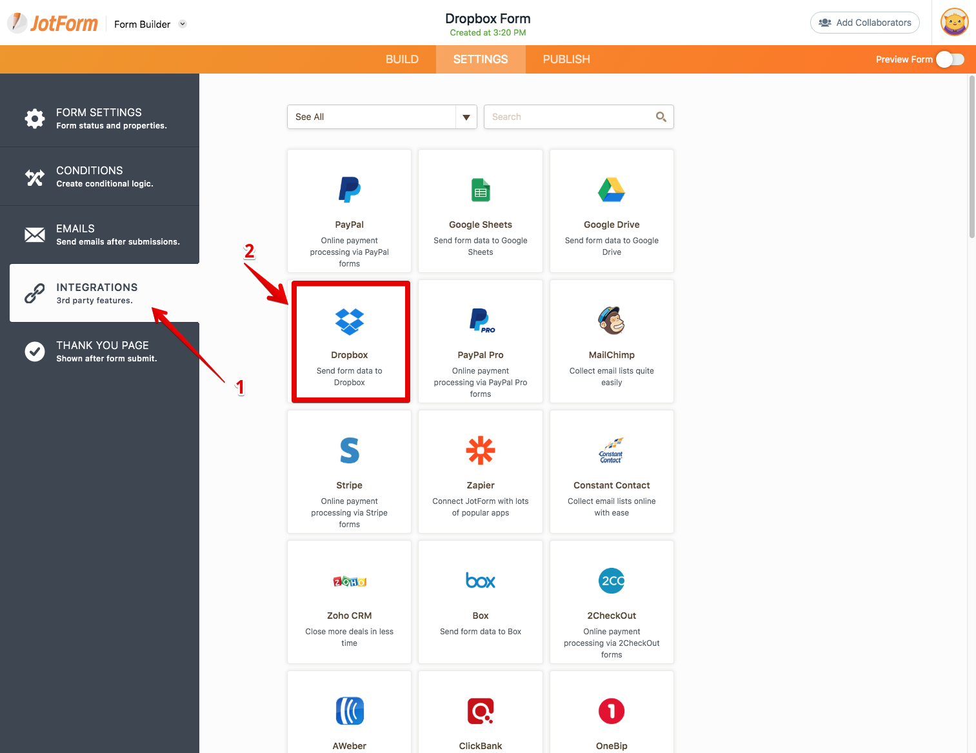Open THANK YOU PAGE sidebar item
Image resolution: width=976 pixels, height=753 pixels.
click(x=99, y=351)
